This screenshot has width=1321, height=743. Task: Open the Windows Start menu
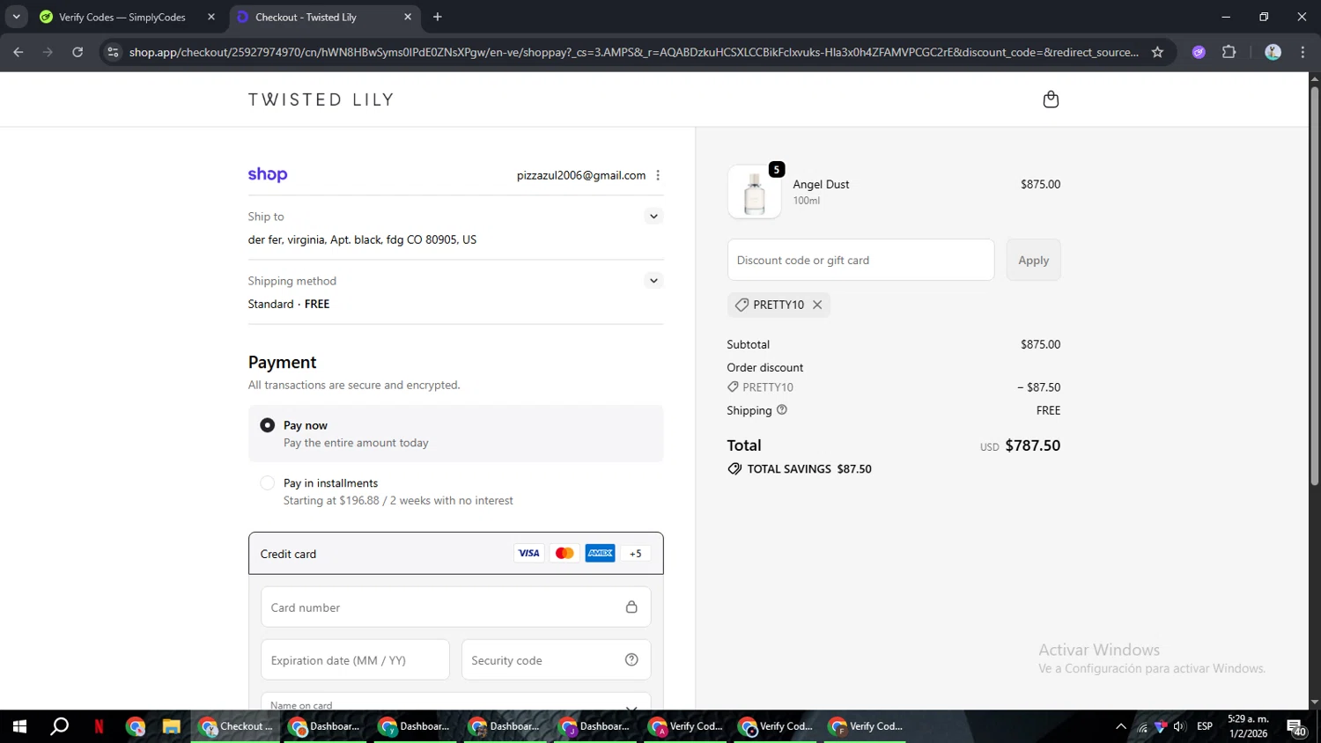click(19, 726)
